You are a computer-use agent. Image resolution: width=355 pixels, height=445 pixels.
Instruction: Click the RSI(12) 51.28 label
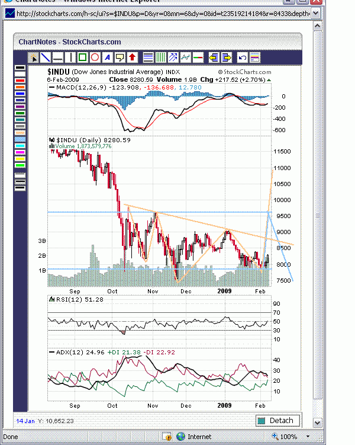click(x=80, y=299)
